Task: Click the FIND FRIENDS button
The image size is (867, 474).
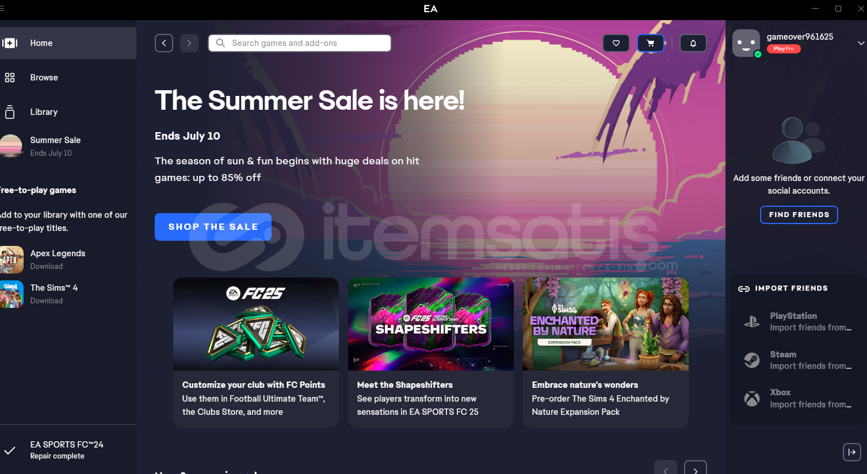Action: click(x=799, y=215)
